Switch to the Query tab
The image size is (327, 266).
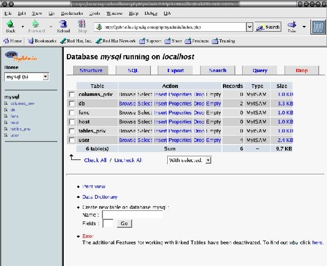click(260, 70)
